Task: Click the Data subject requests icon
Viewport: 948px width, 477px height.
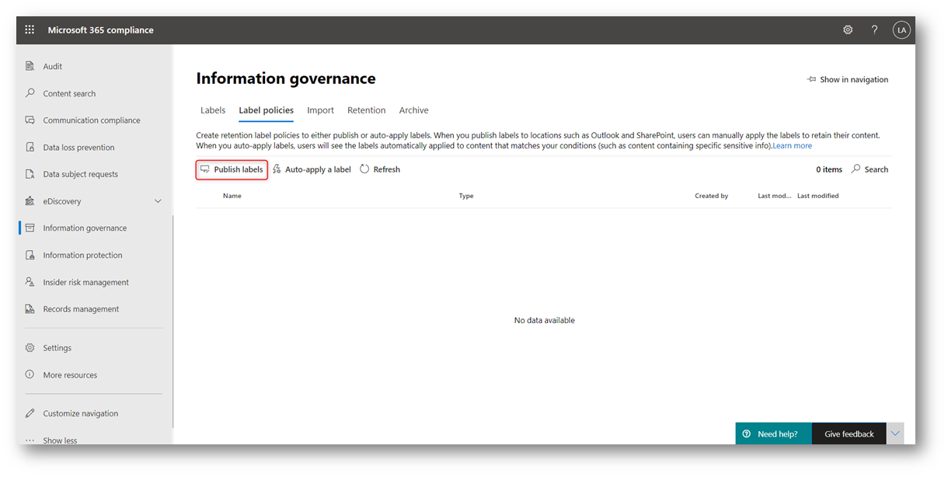Action: click(30, 174)
